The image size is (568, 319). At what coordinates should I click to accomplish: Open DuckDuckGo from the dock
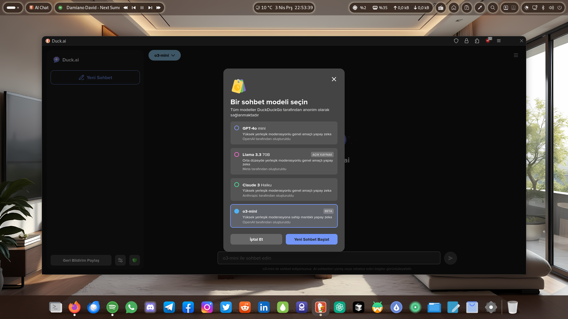pyautogui.click(x=321, y=307)
